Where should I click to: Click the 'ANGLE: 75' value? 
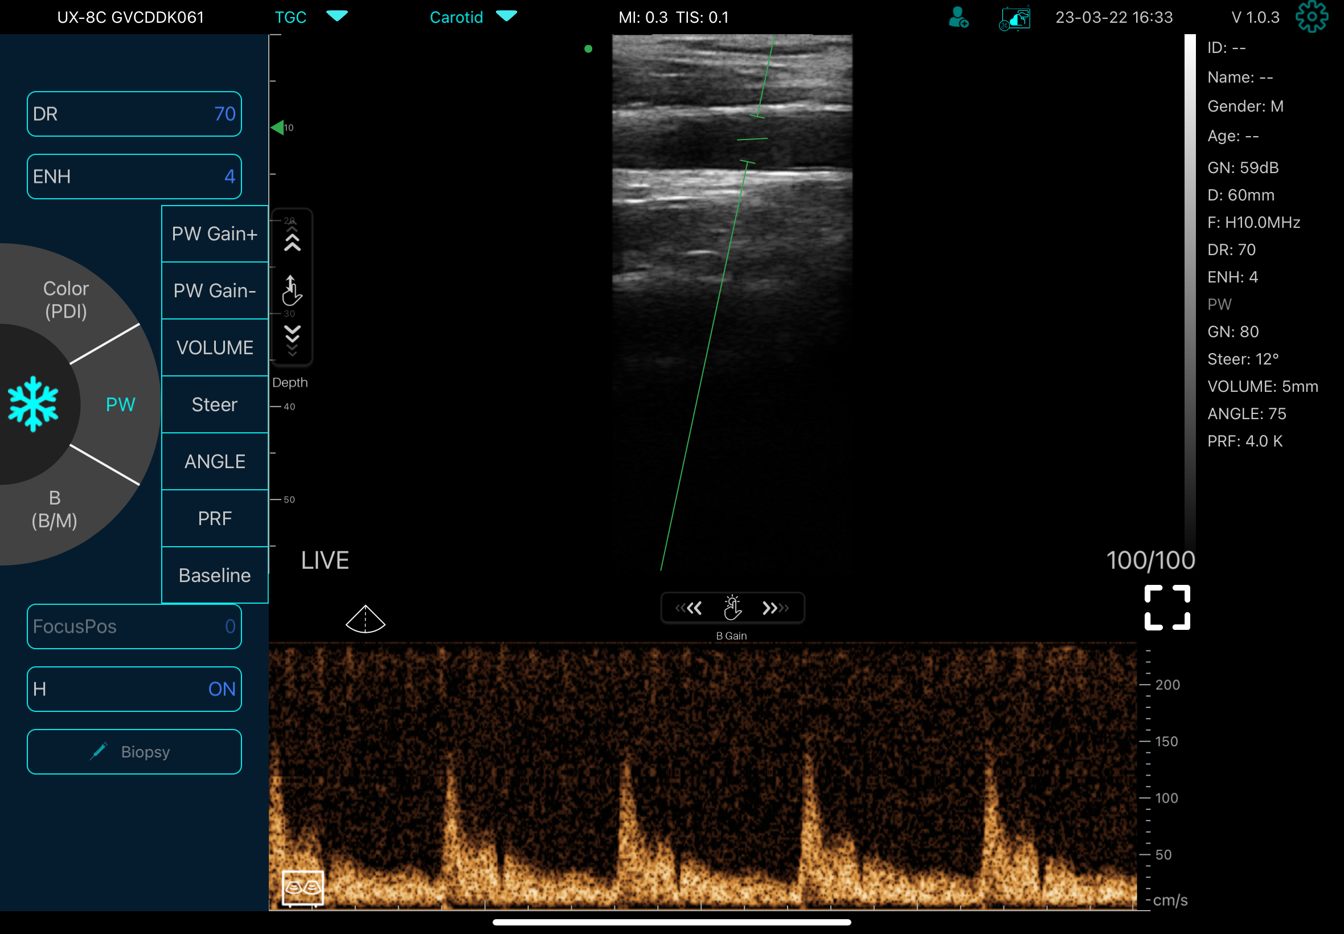pos(1246,413)
